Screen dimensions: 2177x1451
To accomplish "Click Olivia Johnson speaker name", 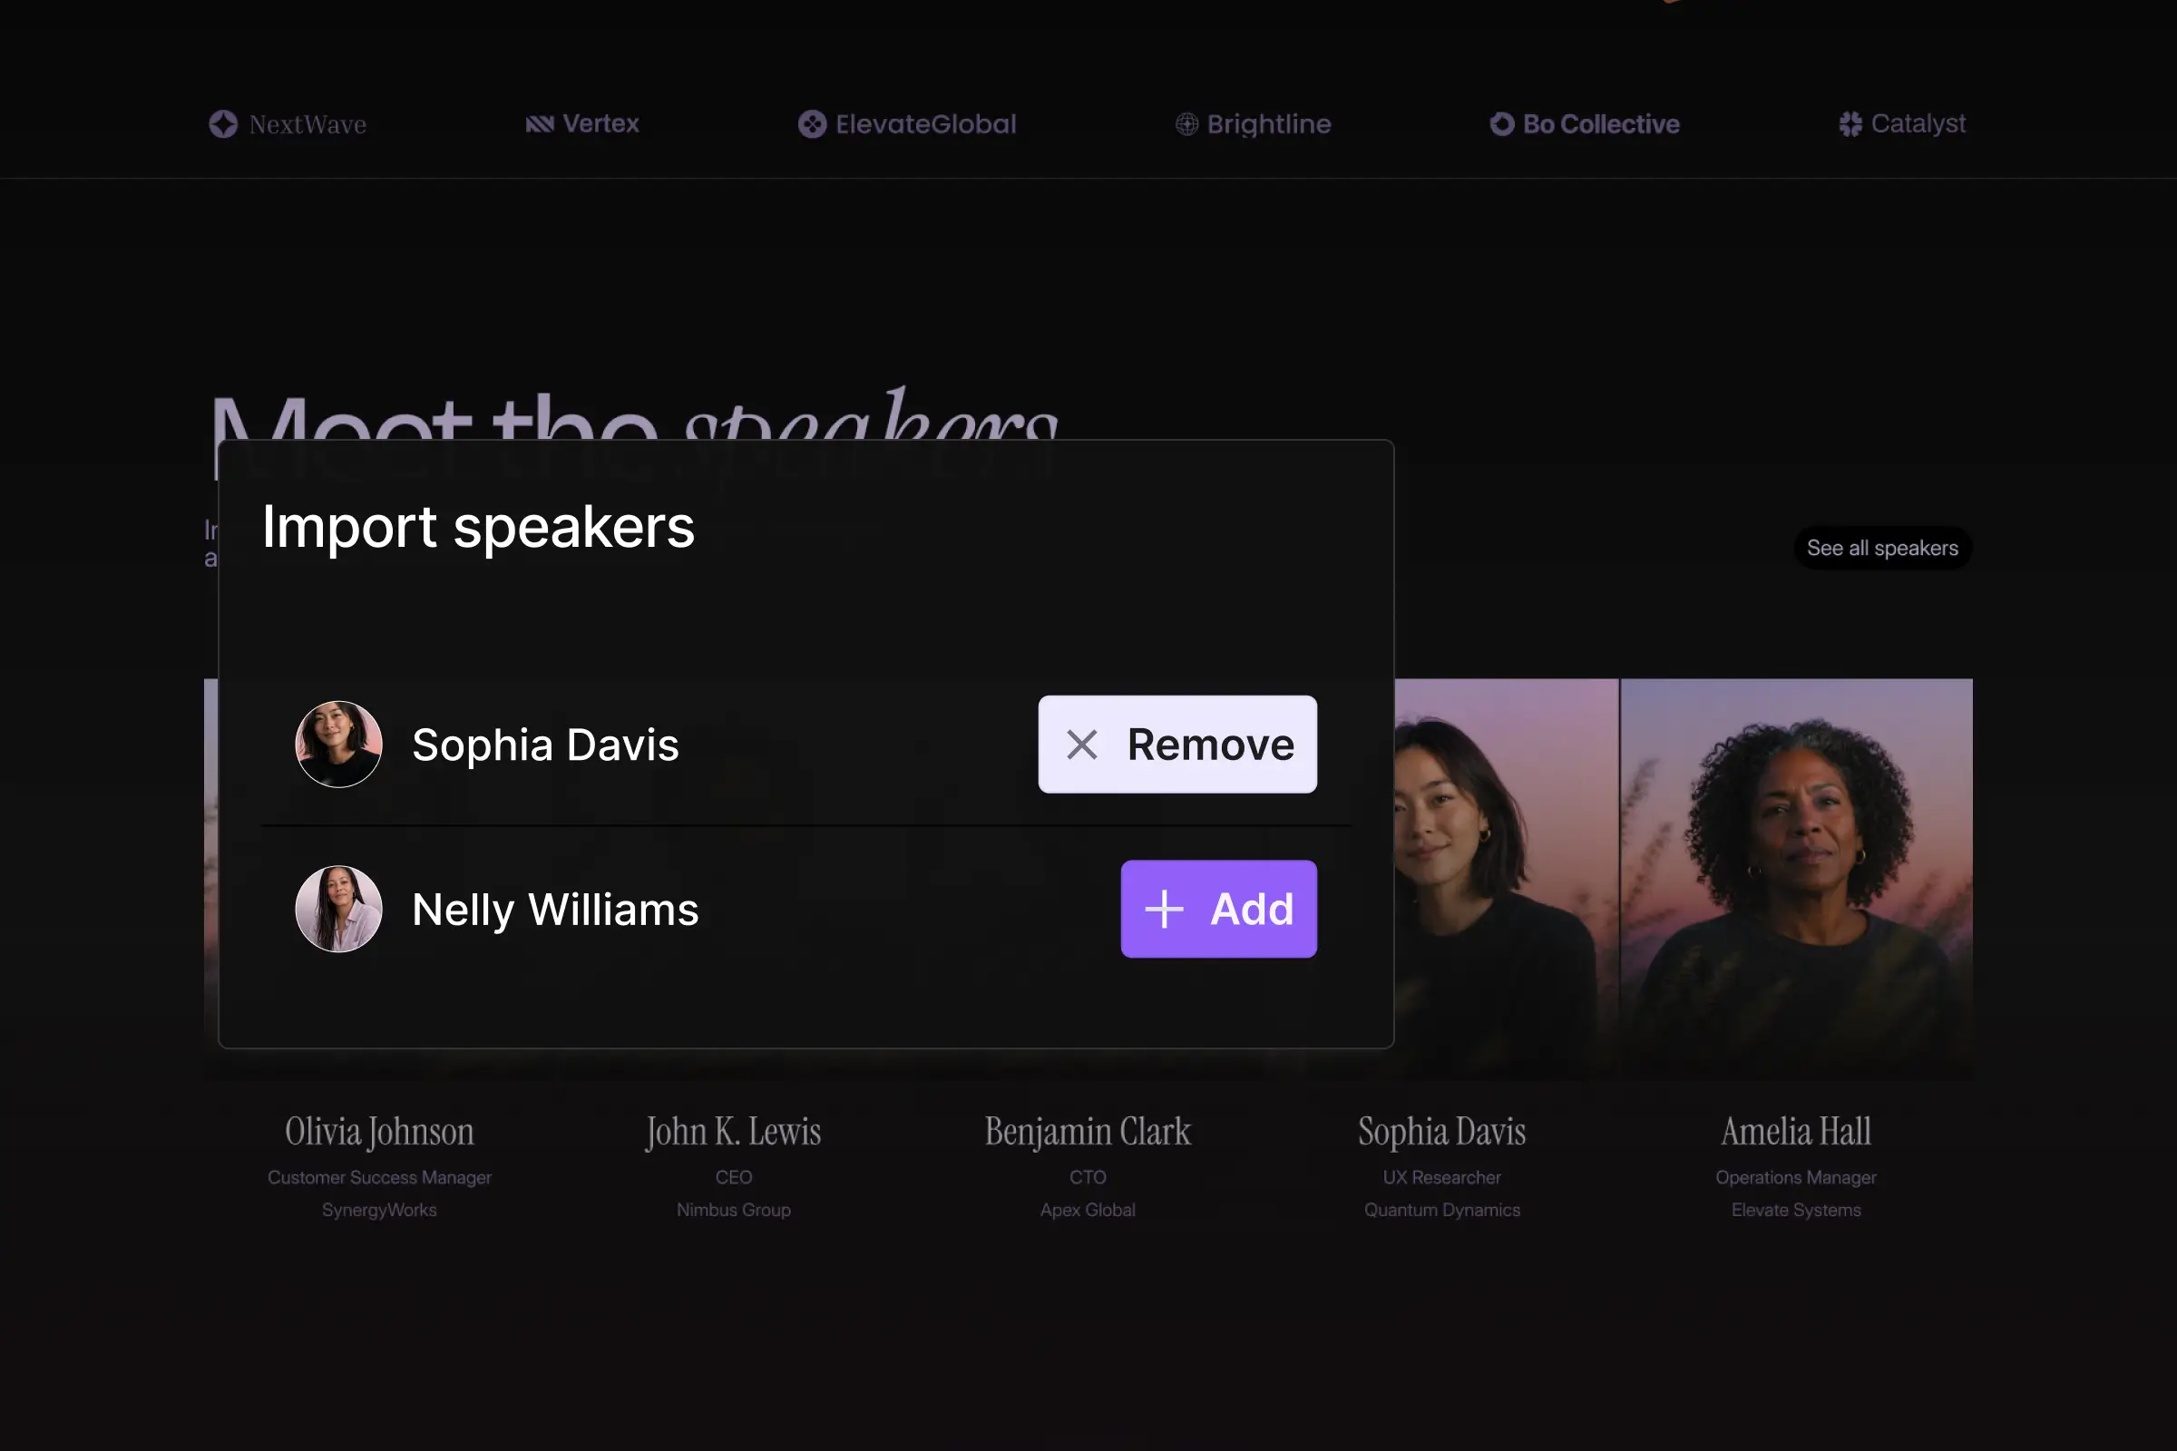I will [x=379, y=1132].
